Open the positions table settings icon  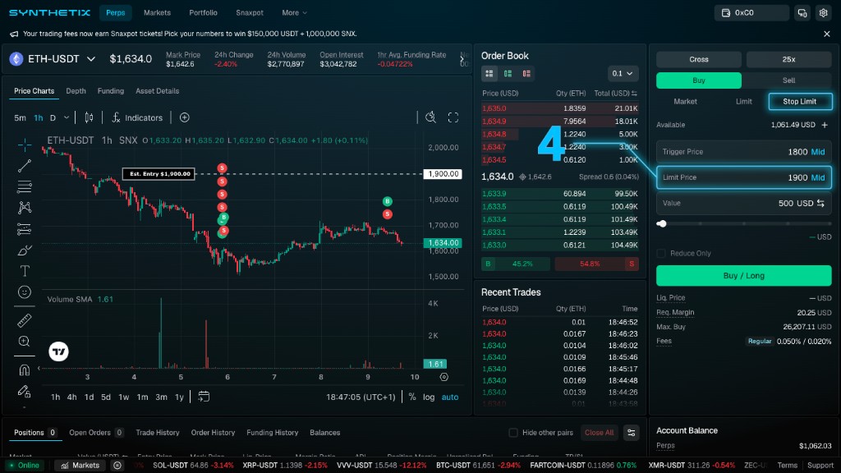click(x=632, y=433)
